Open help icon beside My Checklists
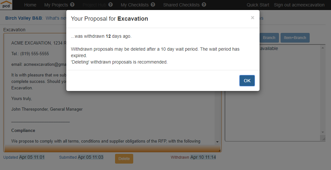Image resolution: width=331 pixels, height=170 pixels. click(x=153, y=5)
